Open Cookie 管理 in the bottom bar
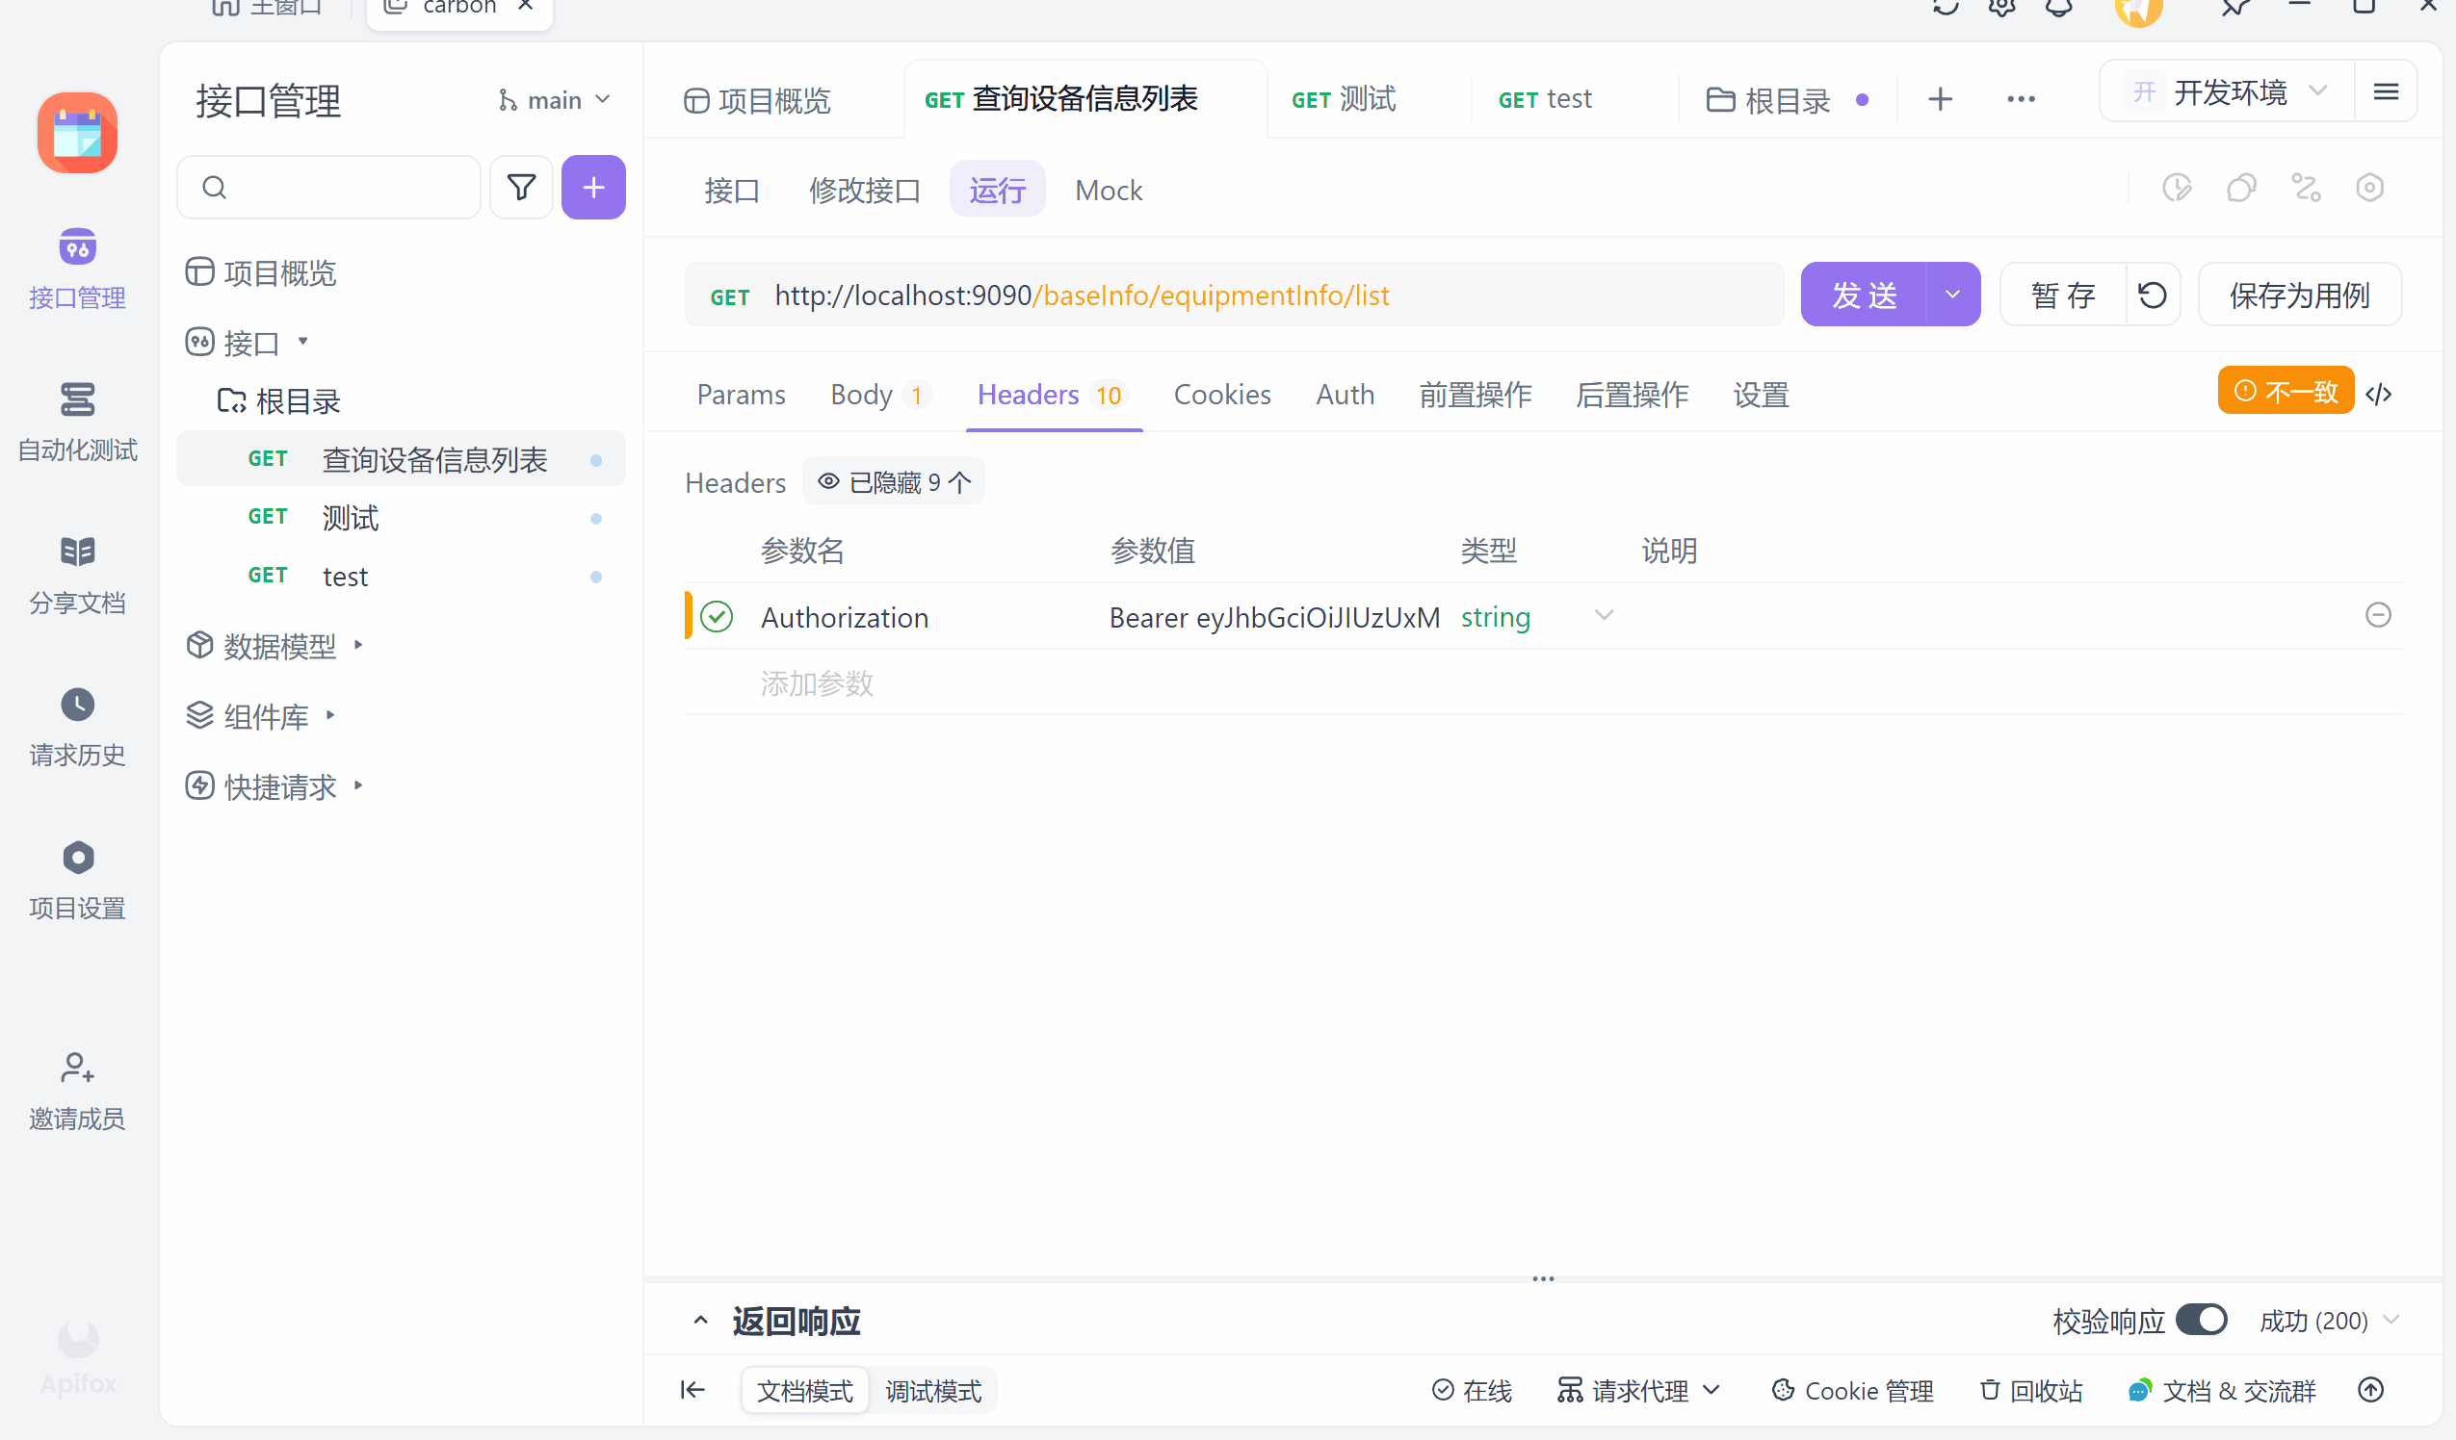This screenshot has width=2456, height=1440. pyautogui.click(x=1851, y=1390)
